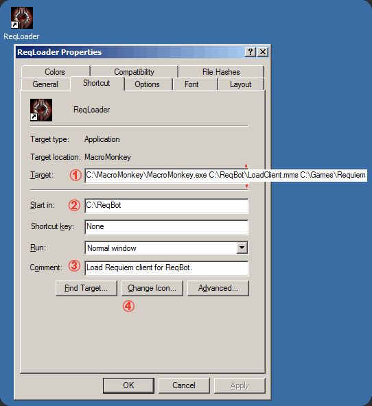Click the ReqLoader name text beside the icon
This screenshot has width=372, height=406.
[x=92, y=110]
